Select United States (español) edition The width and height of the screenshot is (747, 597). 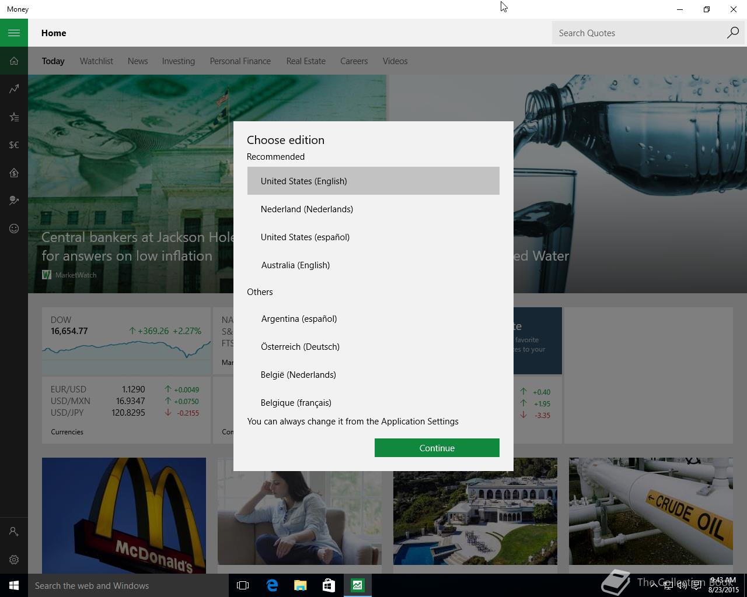coord(373,237)
